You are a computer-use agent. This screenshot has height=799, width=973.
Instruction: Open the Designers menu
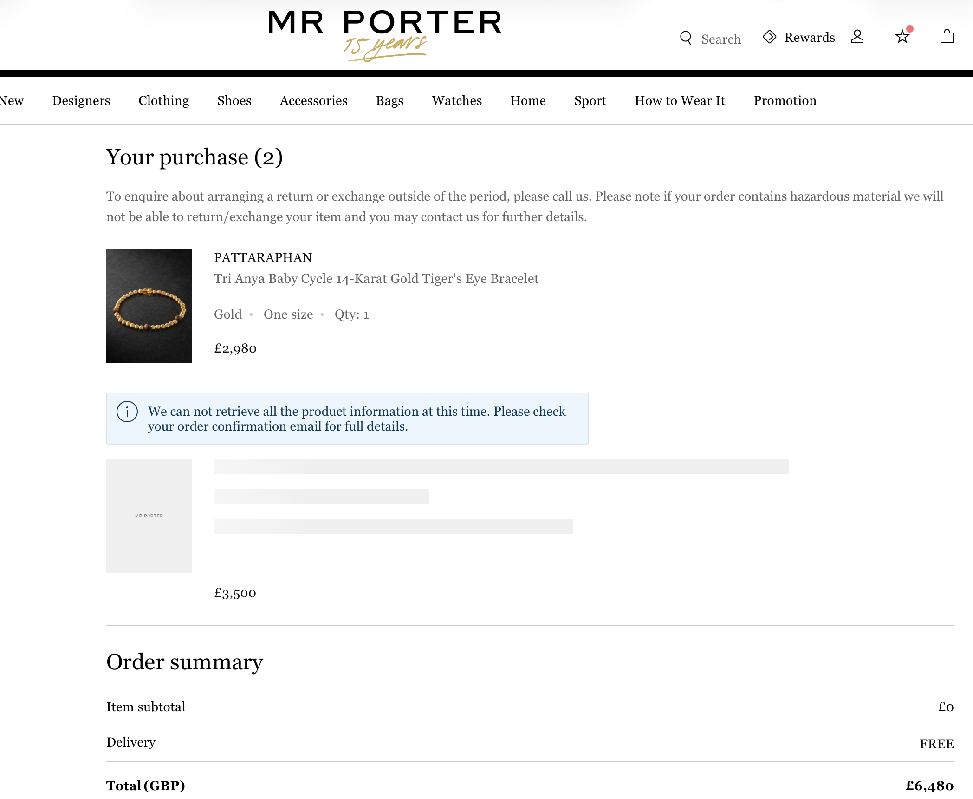point(81,101)
